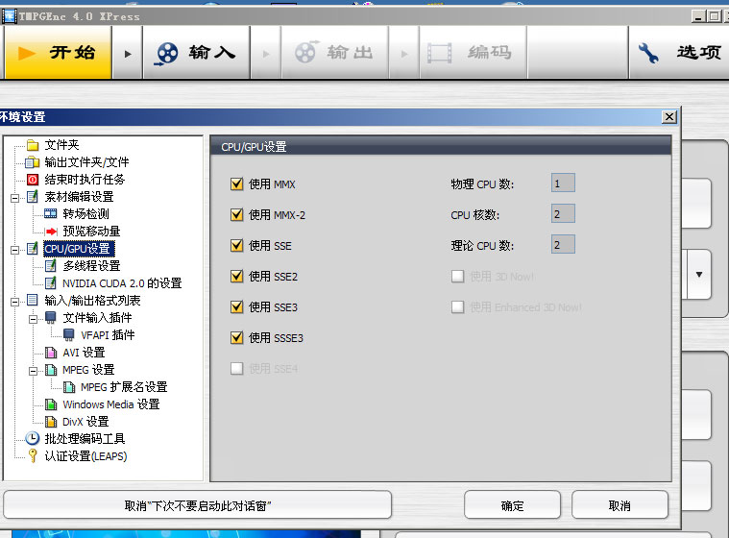Image resolution: width=729 pixels, height=538 pixels.
Task: Open the dropdown arrow behind the dialog's right edge
Action: point(699,275)
